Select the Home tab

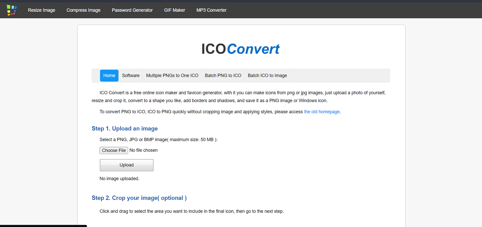pyautogui.click(x=109, y=76)
